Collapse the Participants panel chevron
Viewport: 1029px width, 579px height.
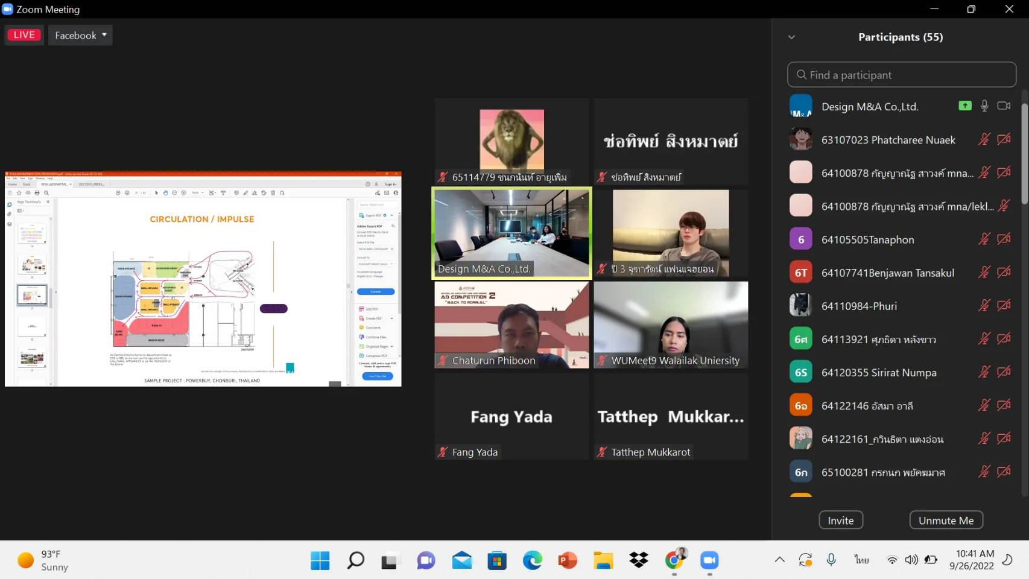tap(791, 37)
